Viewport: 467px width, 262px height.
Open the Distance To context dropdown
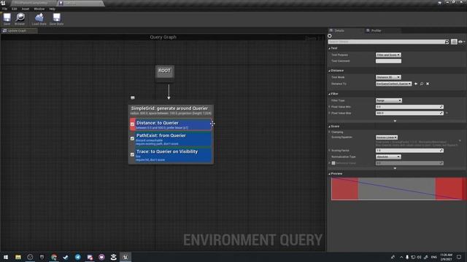tap(394, 84)
